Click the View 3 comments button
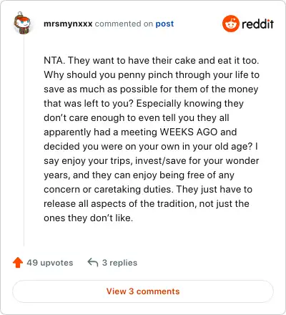Viewport: 286px width, 315px height. 143,291
